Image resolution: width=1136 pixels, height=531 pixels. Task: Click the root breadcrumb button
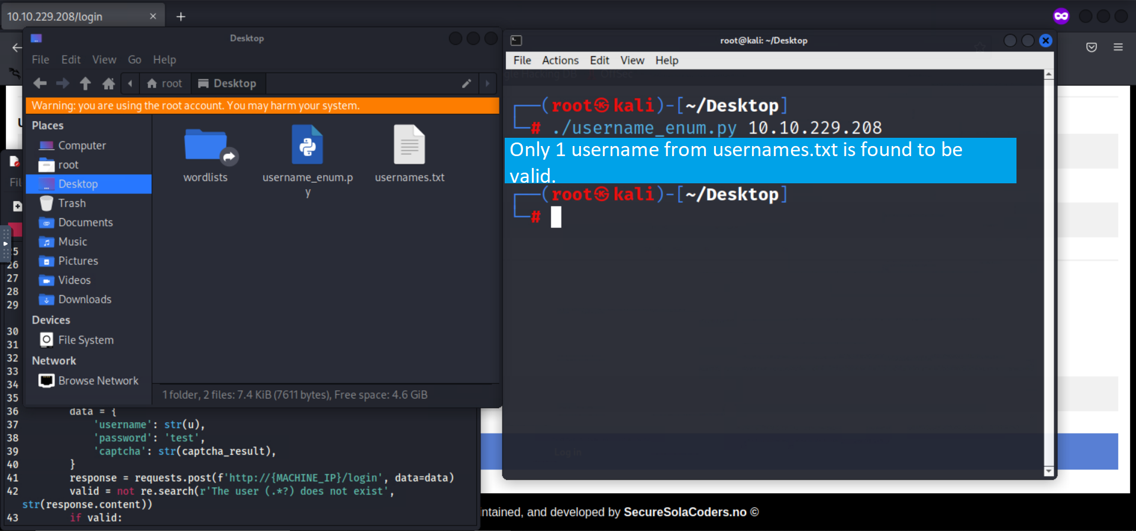[164, 83]
